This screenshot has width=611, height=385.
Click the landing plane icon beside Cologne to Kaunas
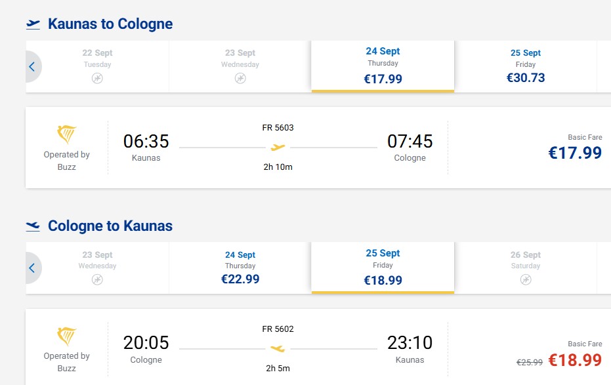click(x=33, y=226)
